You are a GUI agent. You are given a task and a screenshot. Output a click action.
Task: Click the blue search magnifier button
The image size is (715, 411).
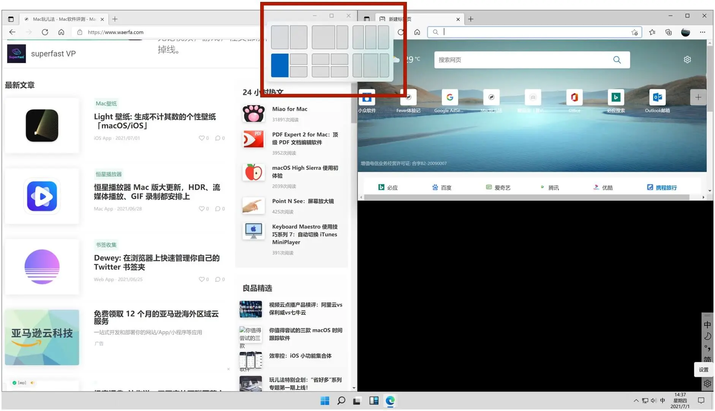click(x=617, y=60)
